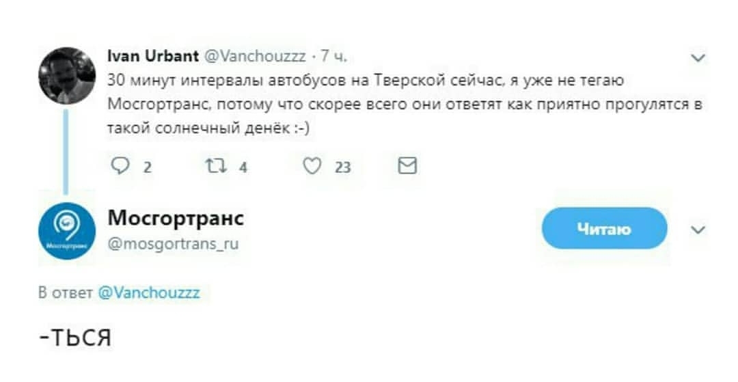Click the retweet count number 4
The height and width of the screenshot is (382, 738).
243,166
